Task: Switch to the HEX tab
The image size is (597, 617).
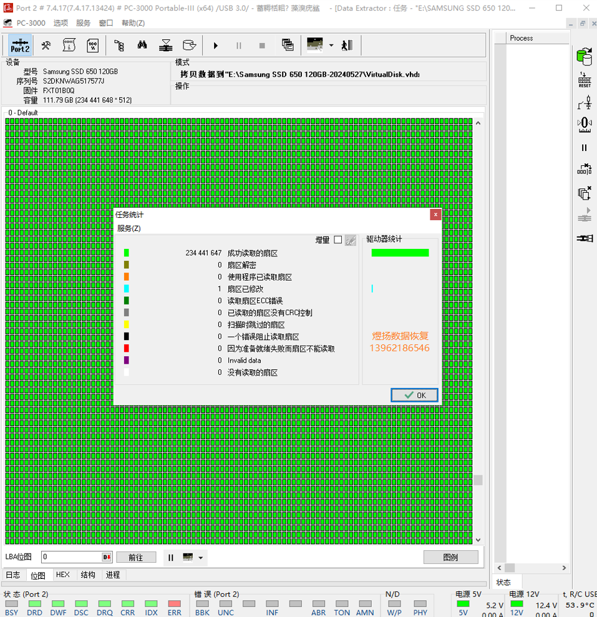Action: click(x=62, y=575)
